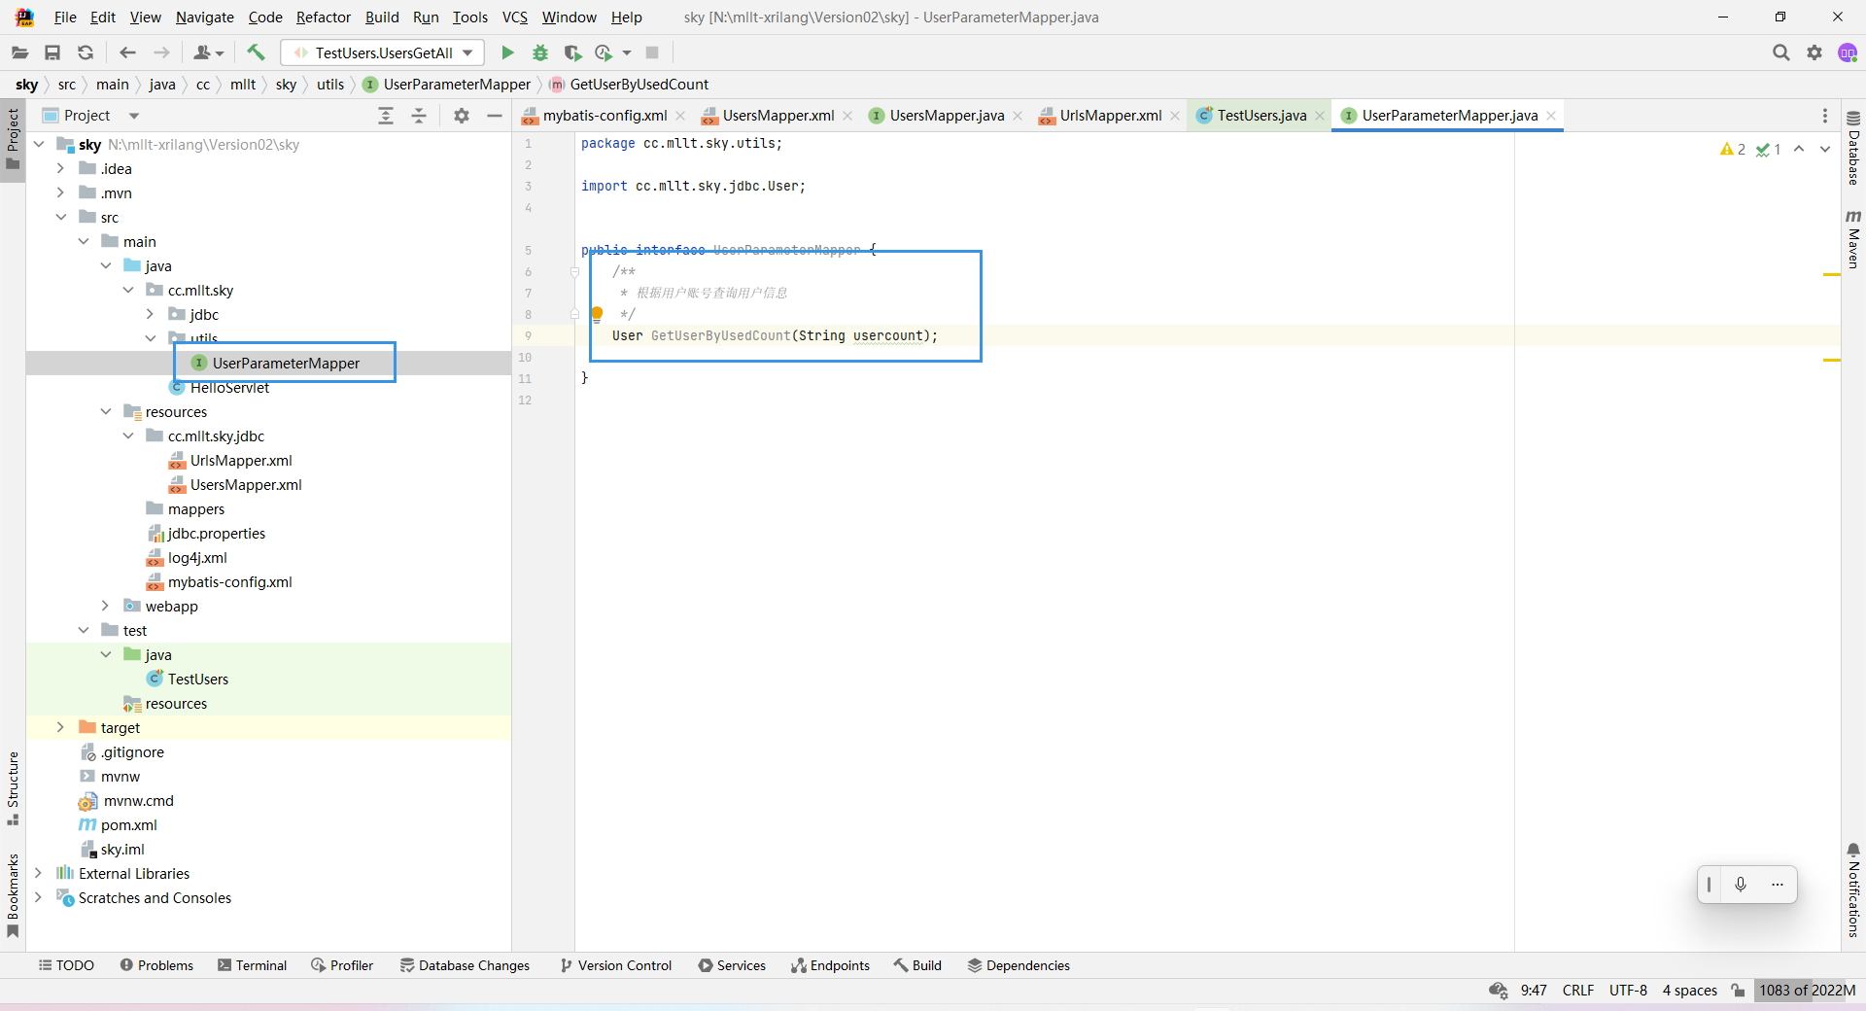
Task: Click the intention light bulb in the gutter
Action: click(x=597, y=314)
